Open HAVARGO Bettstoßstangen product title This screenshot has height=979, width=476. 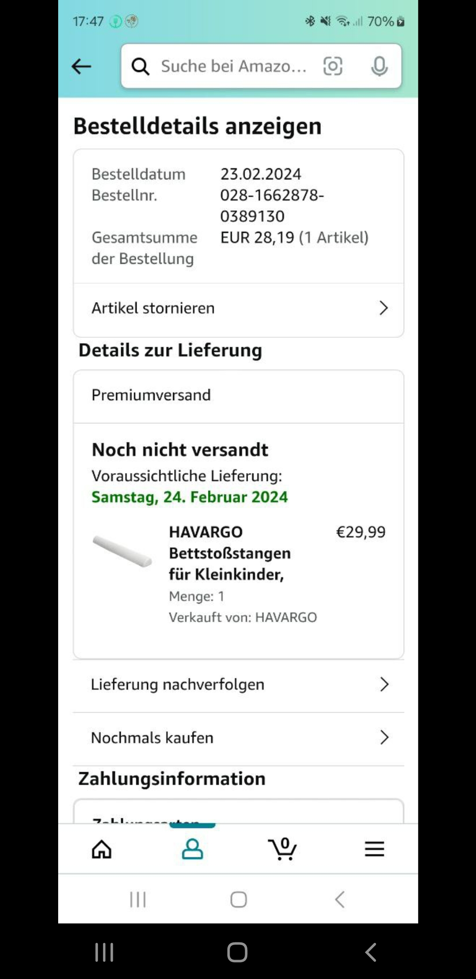tap(230, 553)
